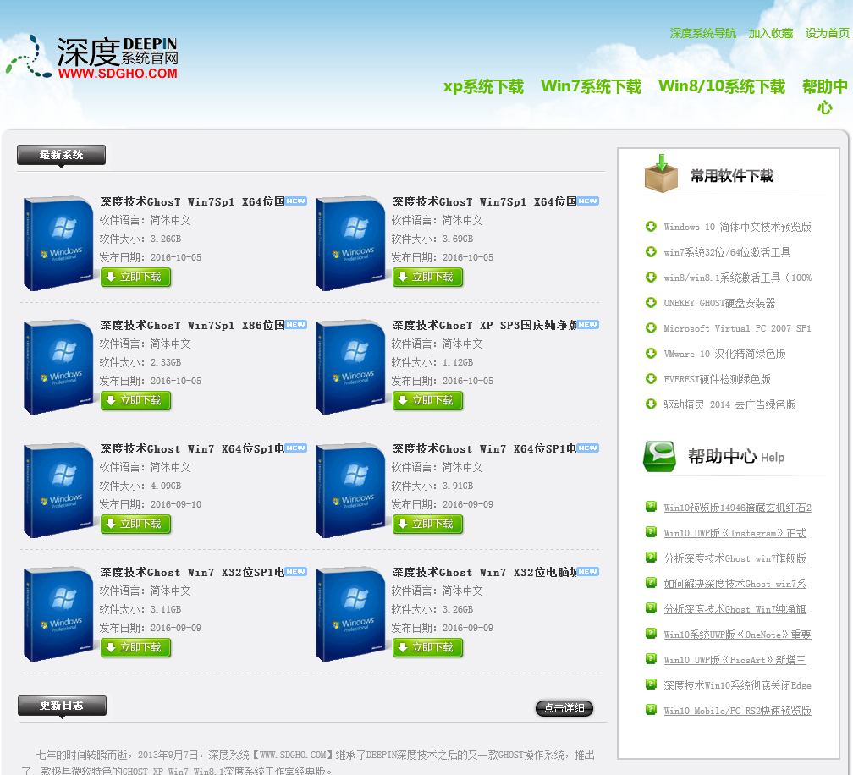Image resolution: width=853 pixels, height=775 pixels.
Task: Open title 深度技术GhosT Win7Sp1 X86位国
Action: tap(192, 325)
